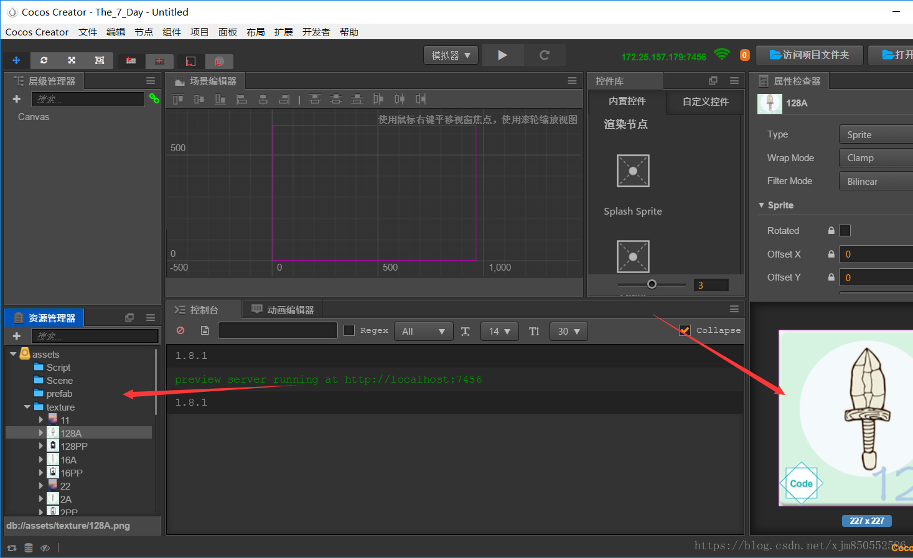Play preview with the triangle button
This screenshot has height=558, width=913.
(502, 55)
